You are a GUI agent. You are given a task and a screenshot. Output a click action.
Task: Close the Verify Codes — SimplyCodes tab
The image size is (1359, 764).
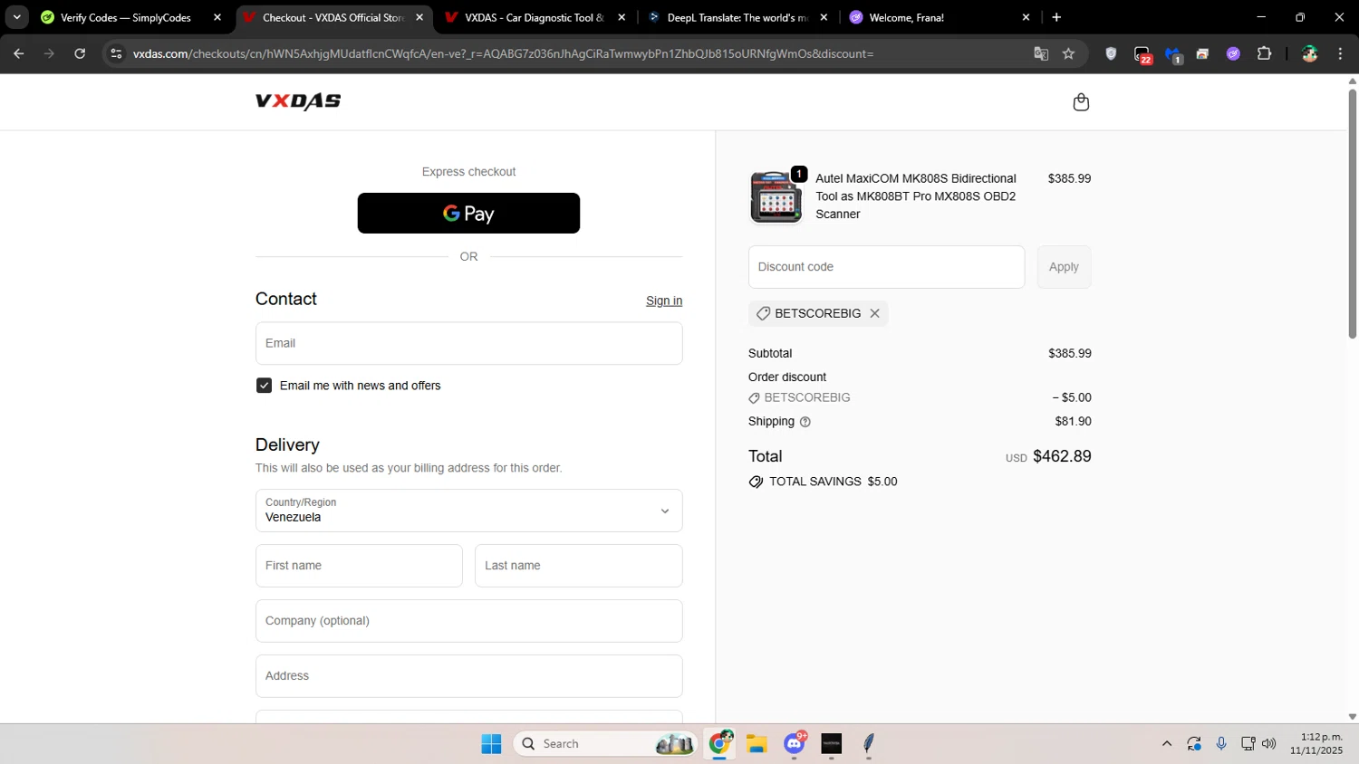(x=217, y=17)
